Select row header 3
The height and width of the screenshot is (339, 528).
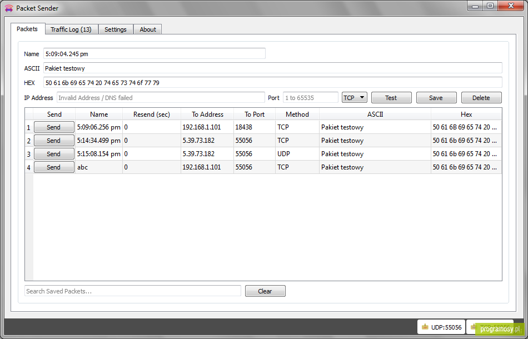pyautogui.click(x=29, y=154)
